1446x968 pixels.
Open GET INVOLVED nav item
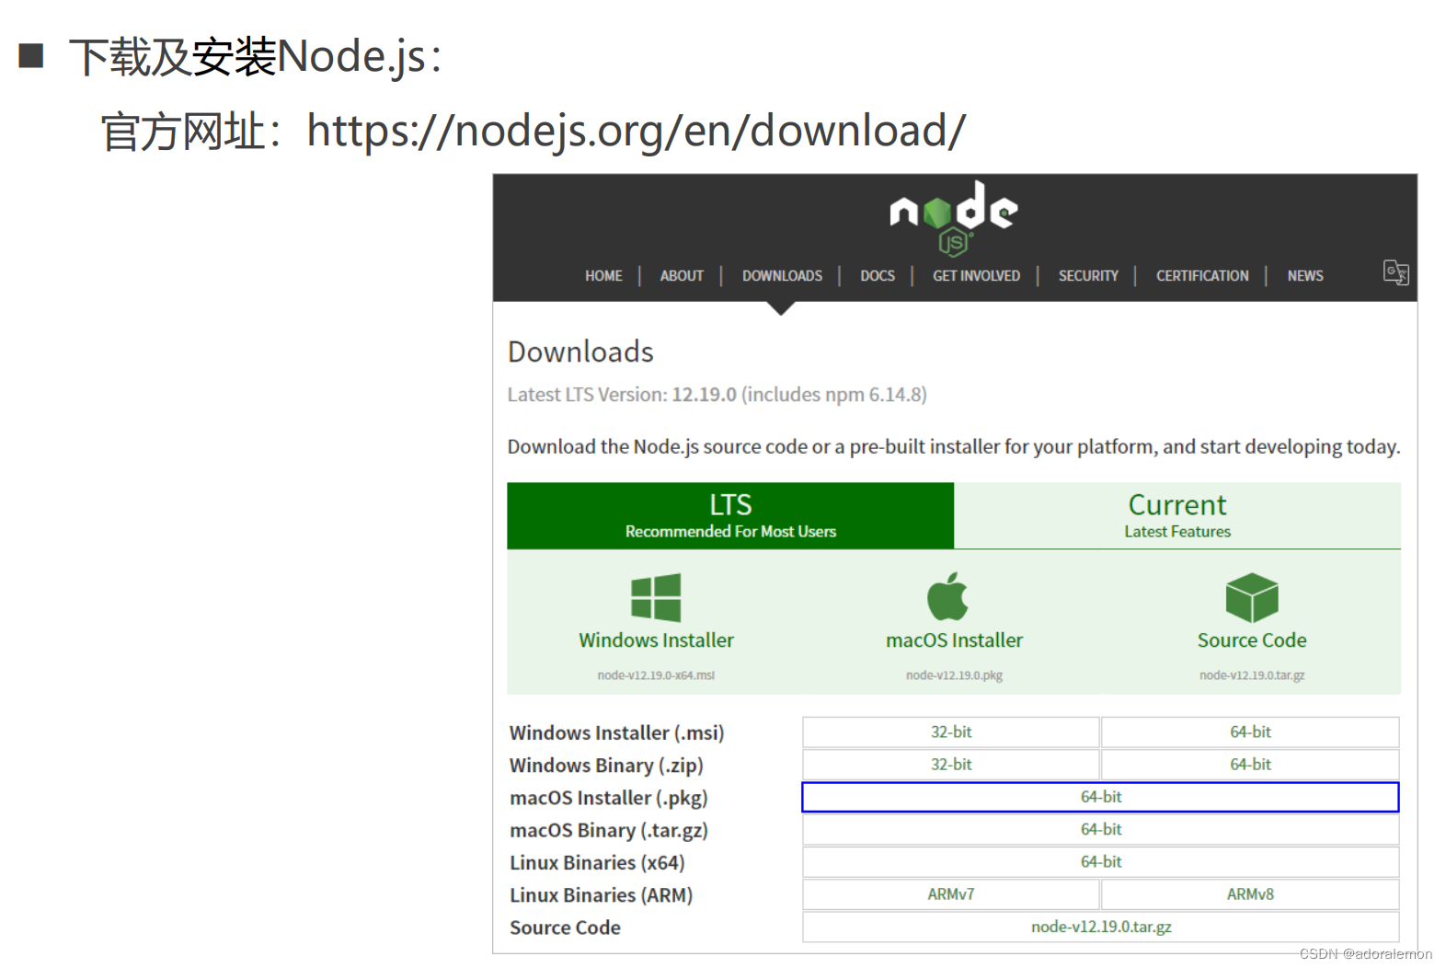pos(976,276)
